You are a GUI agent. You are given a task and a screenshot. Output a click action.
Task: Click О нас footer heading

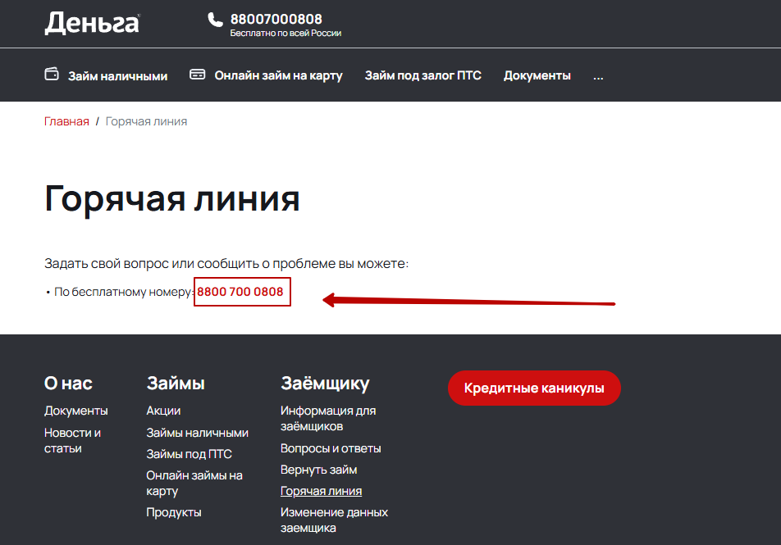coord(68,384)
